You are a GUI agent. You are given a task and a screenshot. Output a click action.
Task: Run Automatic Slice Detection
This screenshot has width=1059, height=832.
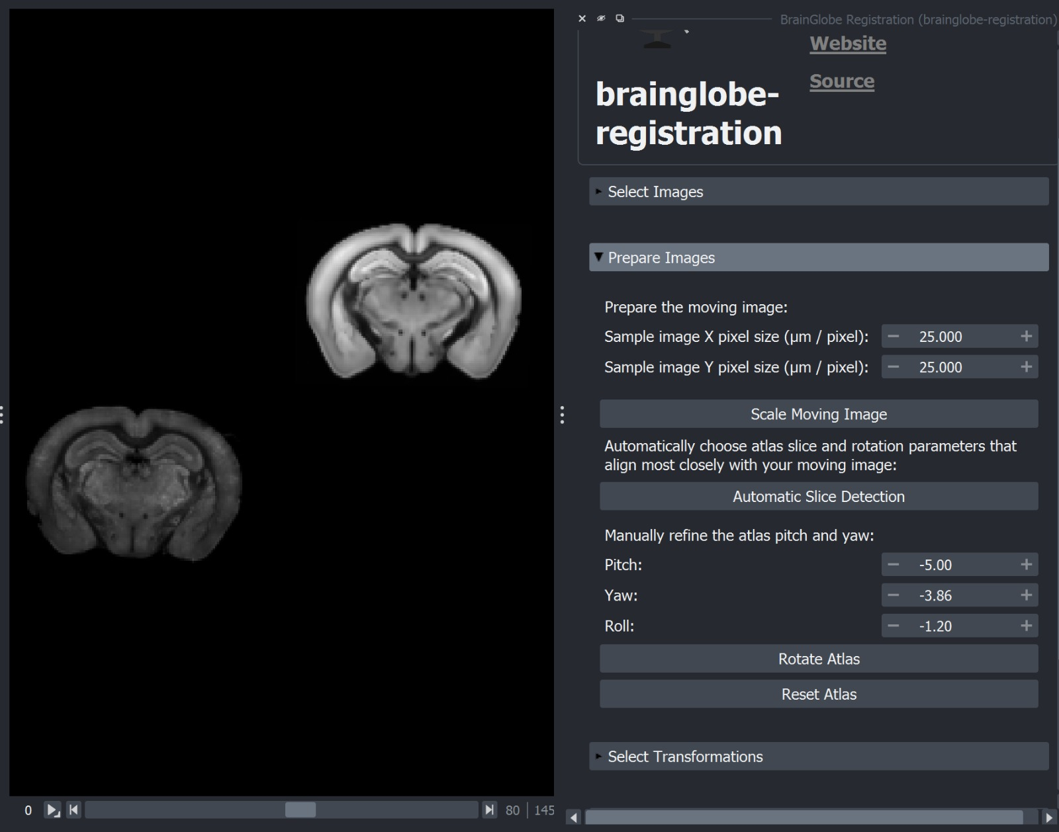click(819, 497)
